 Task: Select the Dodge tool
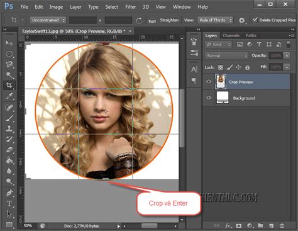click(x=9, y=181)
